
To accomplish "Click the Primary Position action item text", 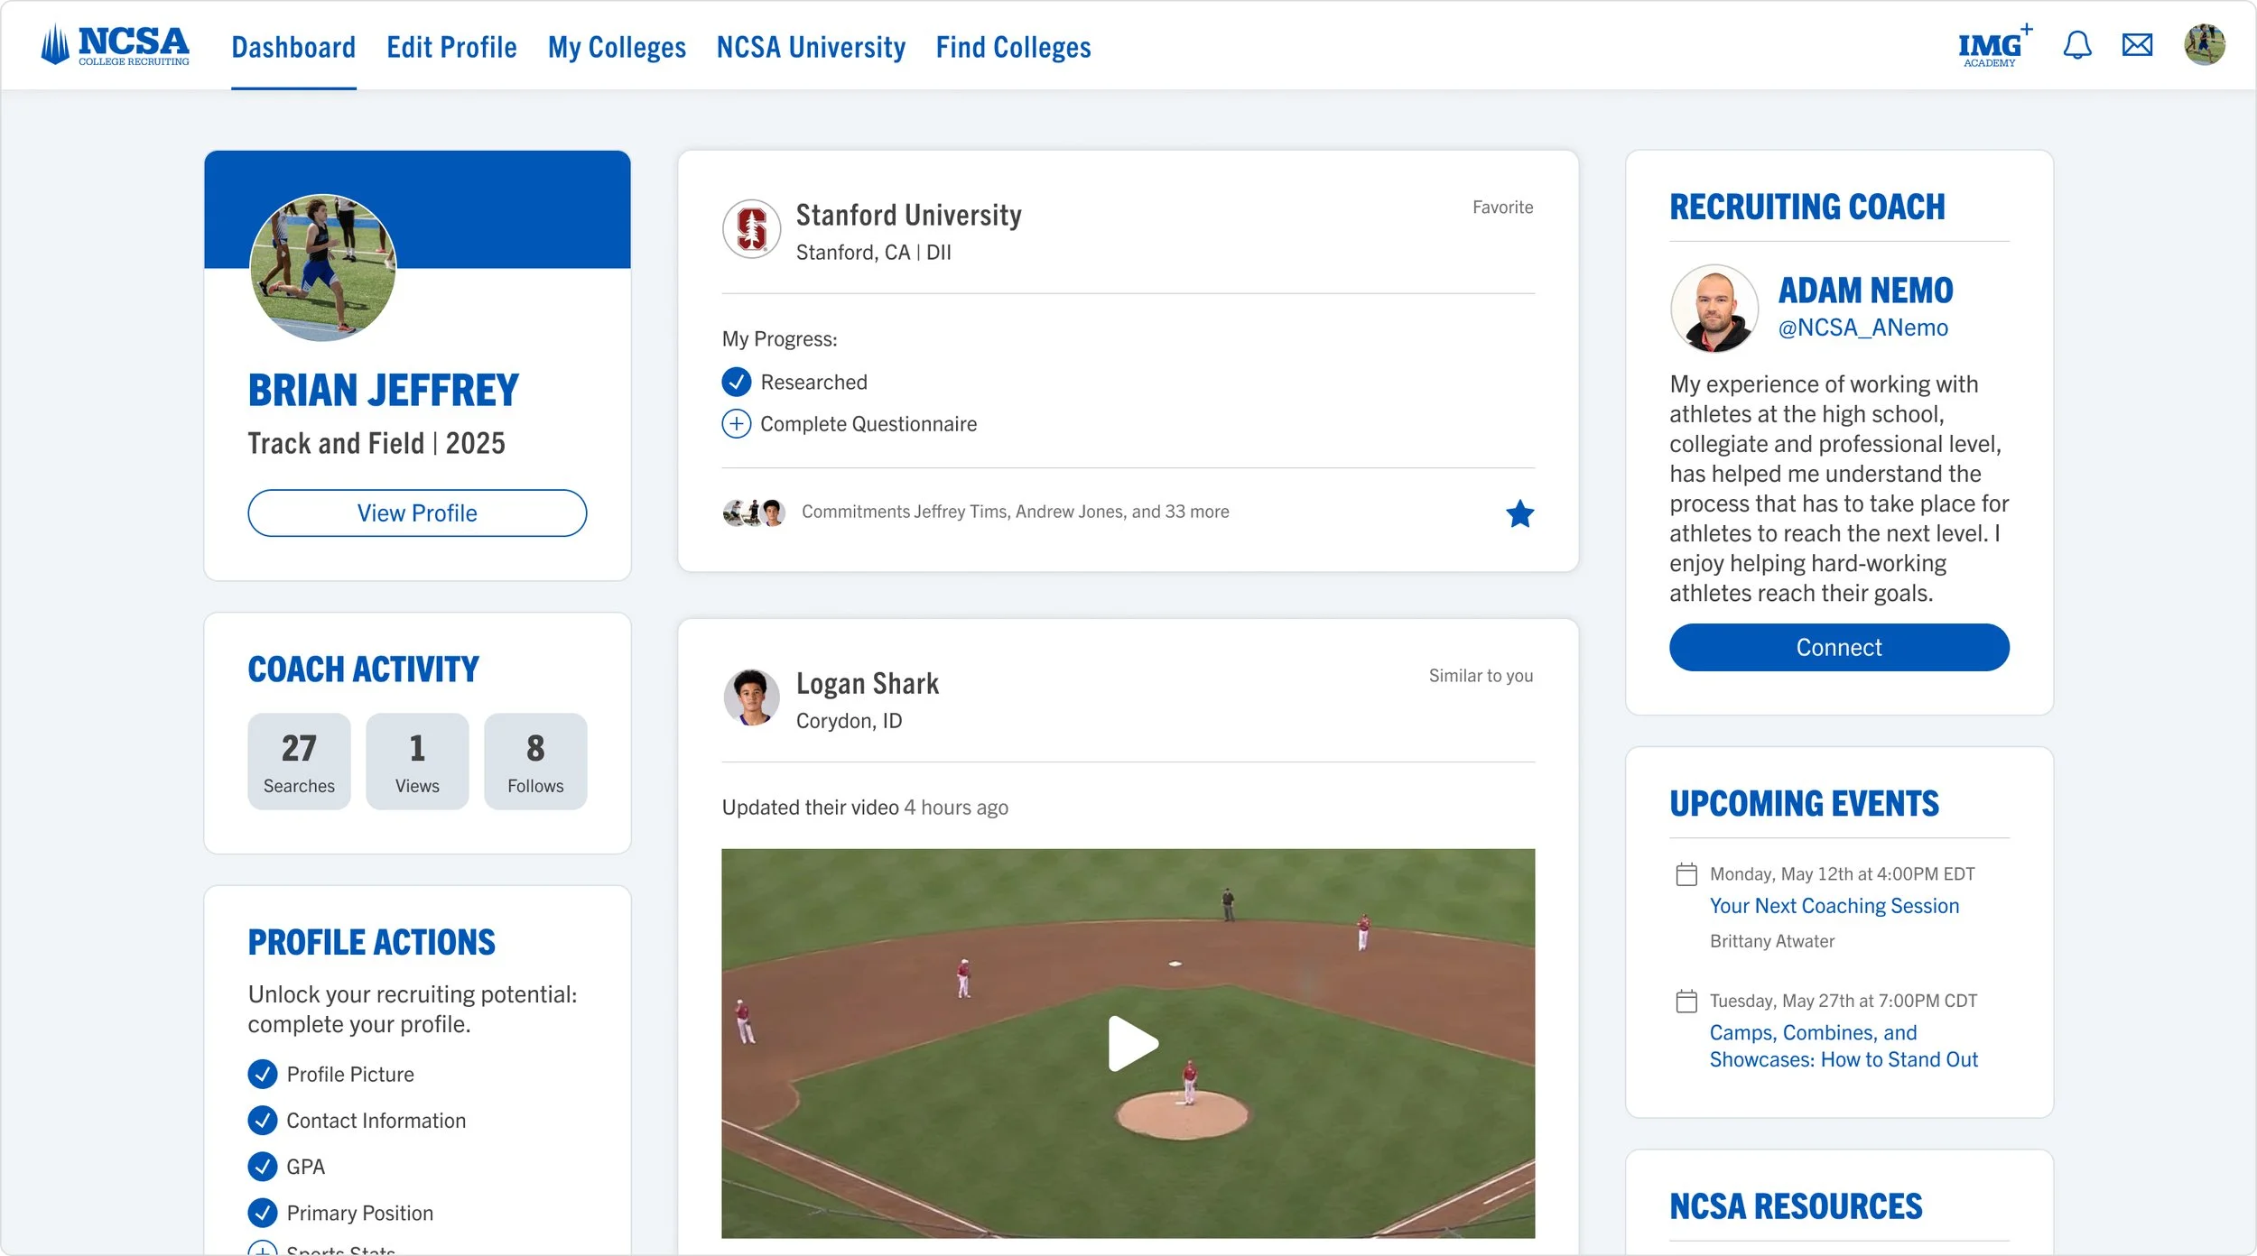I will coord(360,1214).
